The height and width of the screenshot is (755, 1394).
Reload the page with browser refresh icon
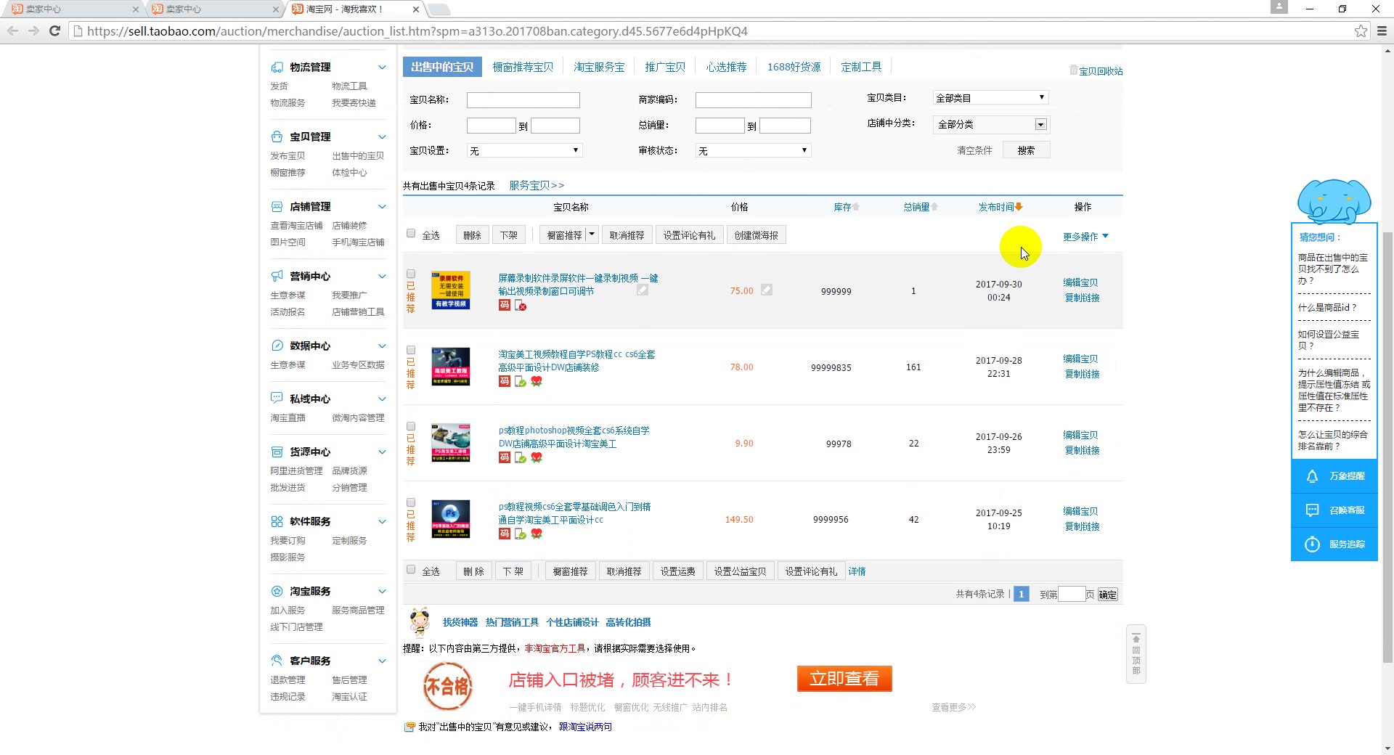[x=54, y=31]
